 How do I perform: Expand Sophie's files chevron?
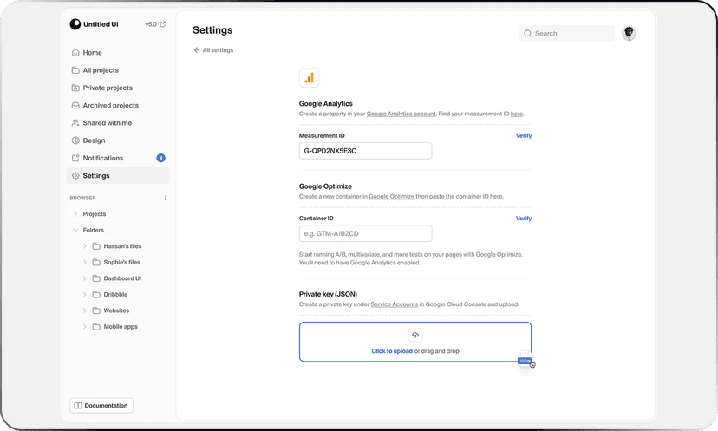point(84,262)
